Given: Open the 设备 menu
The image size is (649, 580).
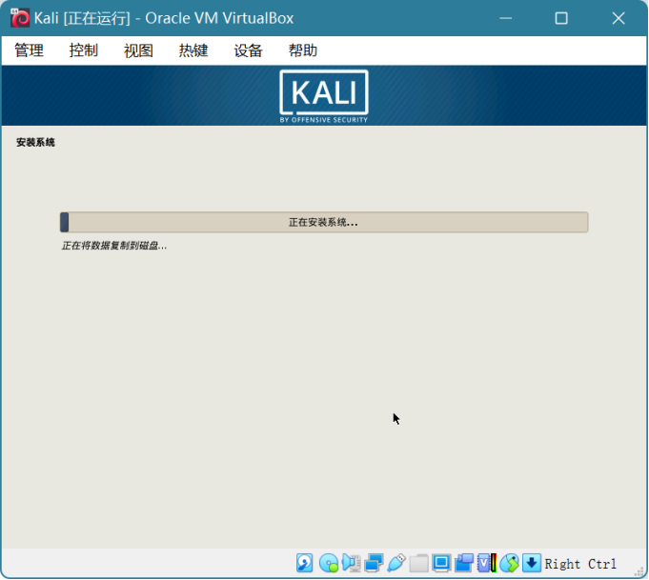Looking at the screenshot, I should 248,50.
